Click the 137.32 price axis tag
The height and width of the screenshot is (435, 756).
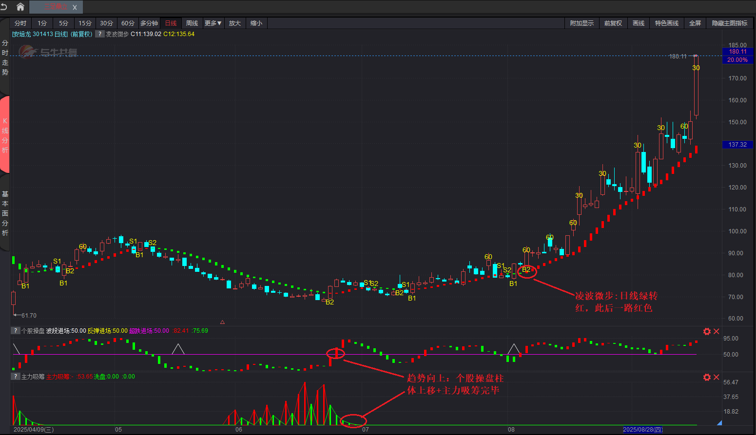[x=738, y=145]
